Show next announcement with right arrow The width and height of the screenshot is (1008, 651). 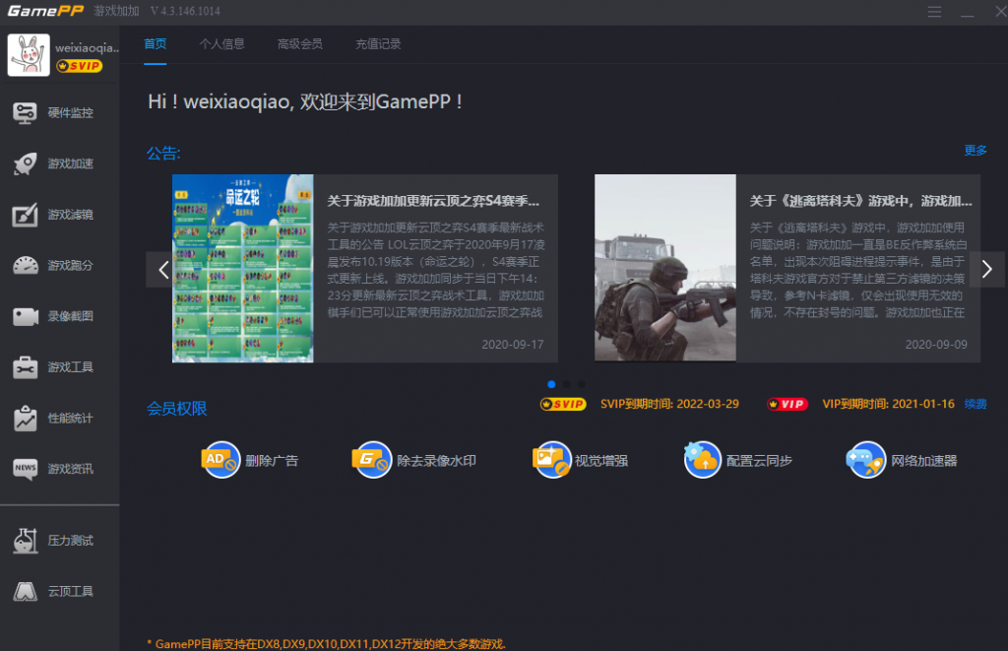(986, 269)
